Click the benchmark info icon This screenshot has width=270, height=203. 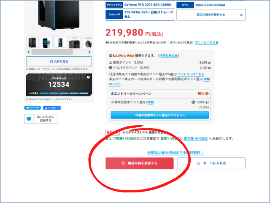pos(88,77)
